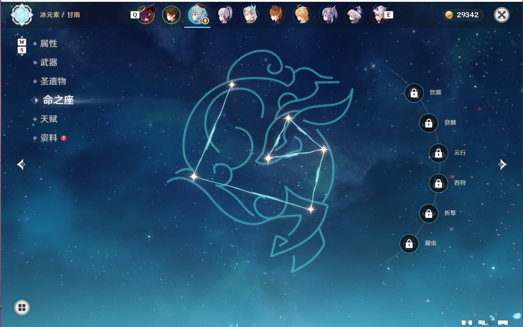The width and height of the screenshot is (523, 327).
Task: Click the 云行 constellation label
Action: pos(460,153)
